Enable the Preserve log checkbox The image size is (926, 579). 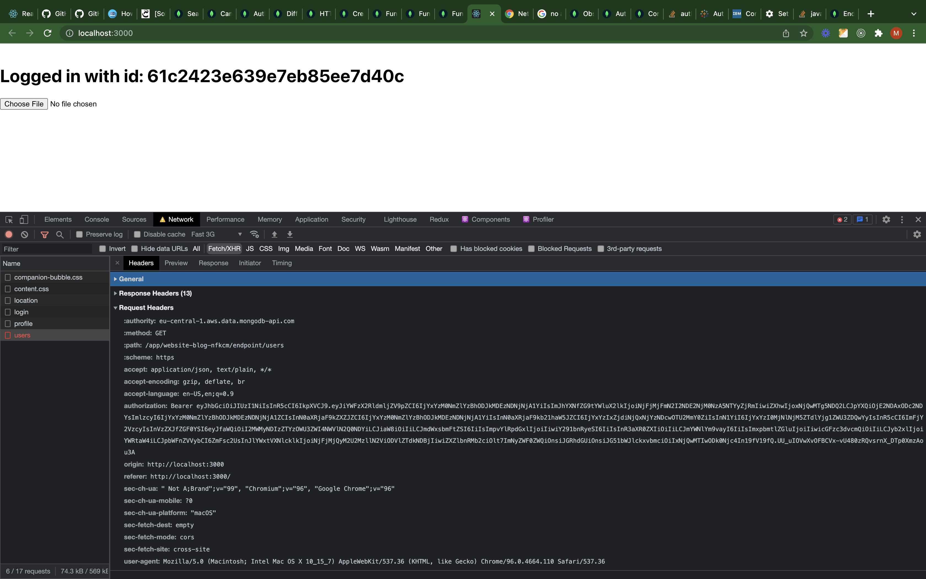pos(80,234)
